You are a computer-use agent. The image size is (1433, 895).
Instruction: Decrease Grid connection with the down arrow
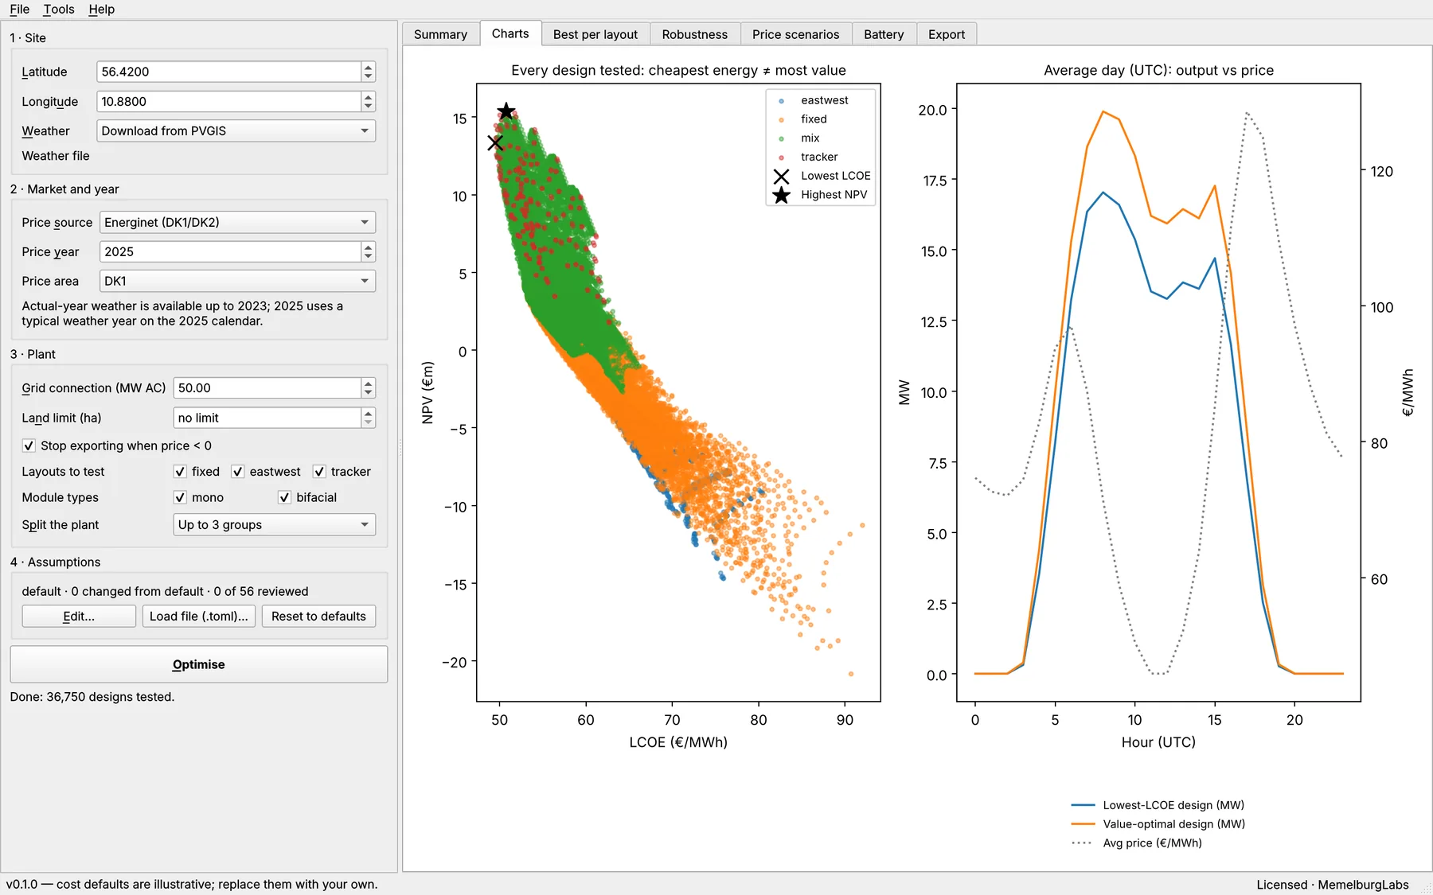[368, 393]
